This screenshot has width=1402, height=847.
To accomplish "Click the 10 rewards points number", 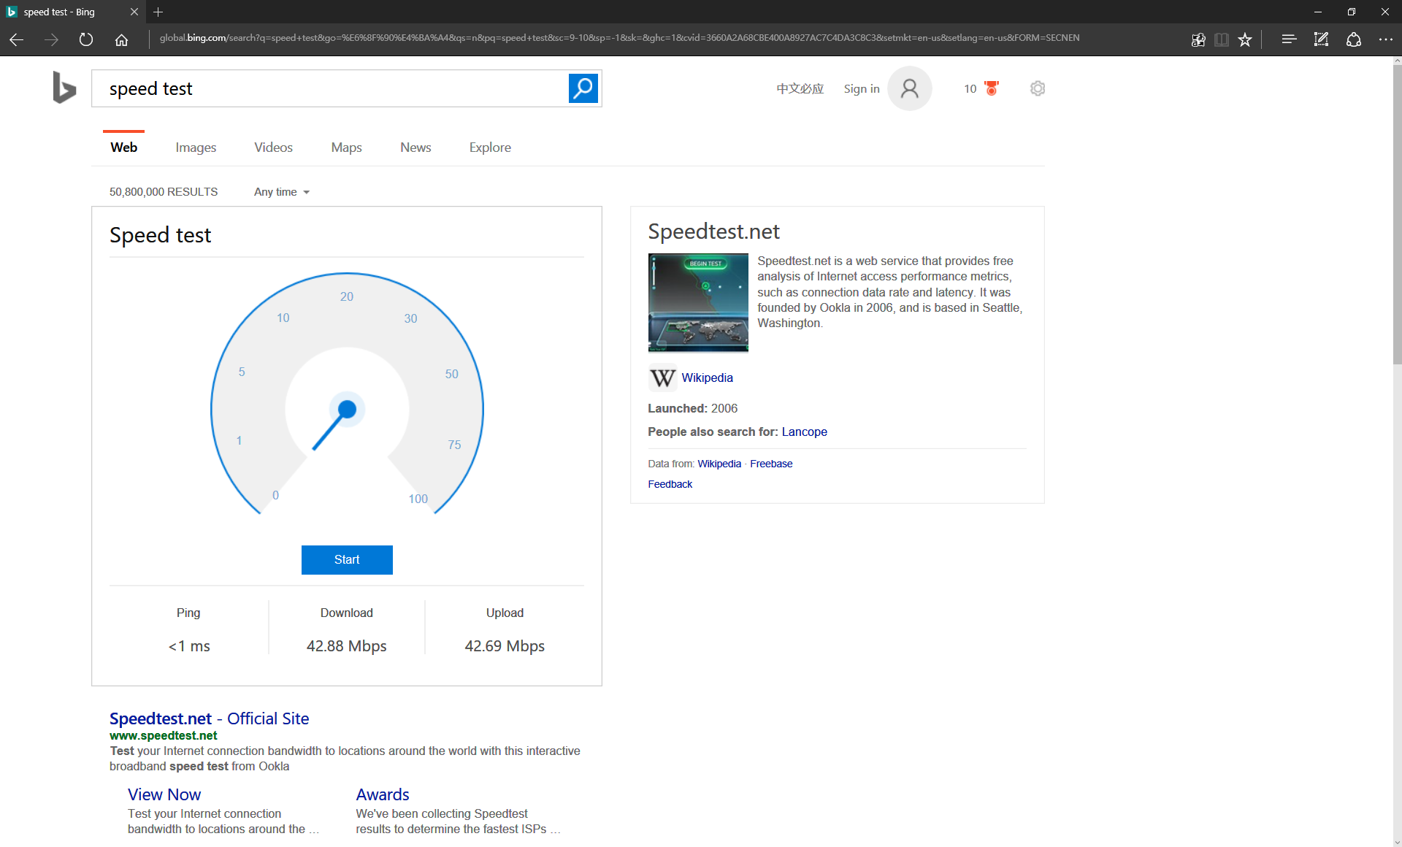I will coord(970,88).
